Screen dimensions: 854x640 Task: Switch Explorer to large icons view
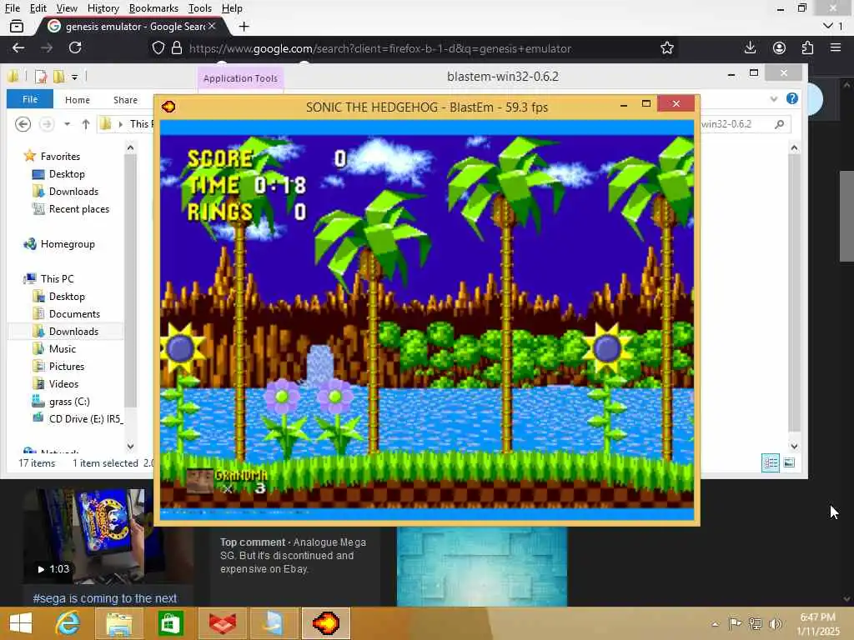[789, 463]
